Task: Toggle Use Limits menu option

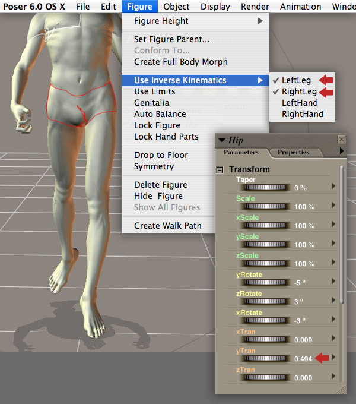Action: [x=195, y=91]
